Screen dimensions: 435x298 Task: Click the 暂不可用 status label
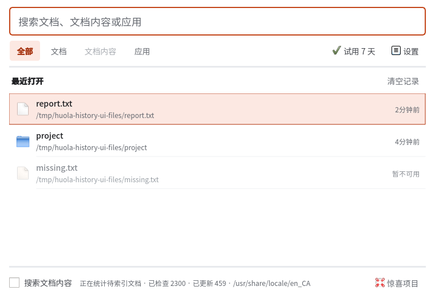pyautogui.click(x=406, y=174)
